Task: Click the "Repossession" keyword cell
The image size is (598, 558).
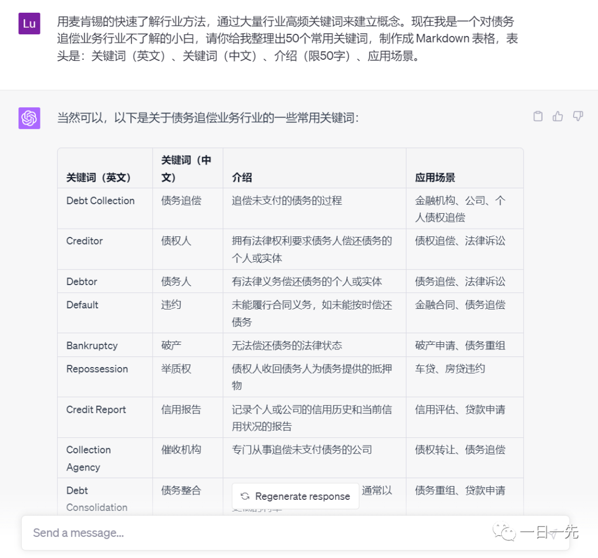Action: point(97,369)
